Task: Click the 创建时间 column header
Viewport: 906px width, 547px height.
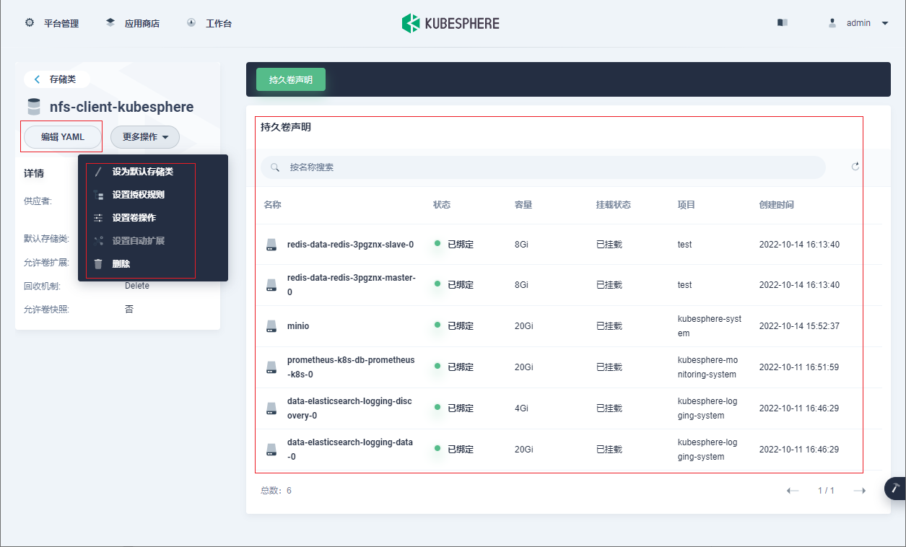Action: tap(777, 205)
